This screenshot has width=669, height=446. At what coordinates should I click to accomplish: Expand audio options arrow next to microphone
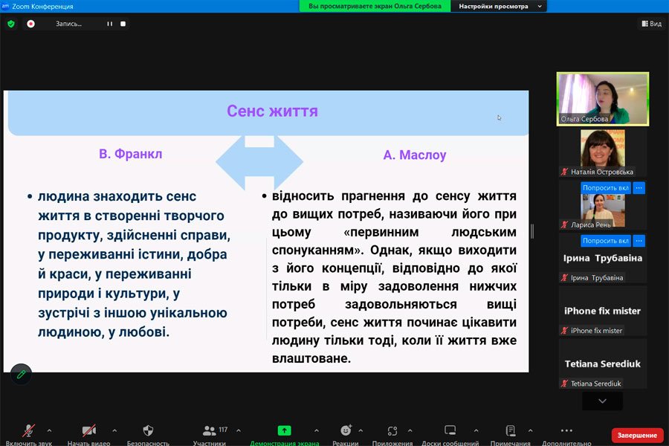[x=49, y=430]
